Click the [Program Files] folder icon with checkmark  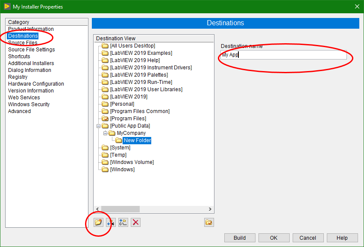click(105, 119)
